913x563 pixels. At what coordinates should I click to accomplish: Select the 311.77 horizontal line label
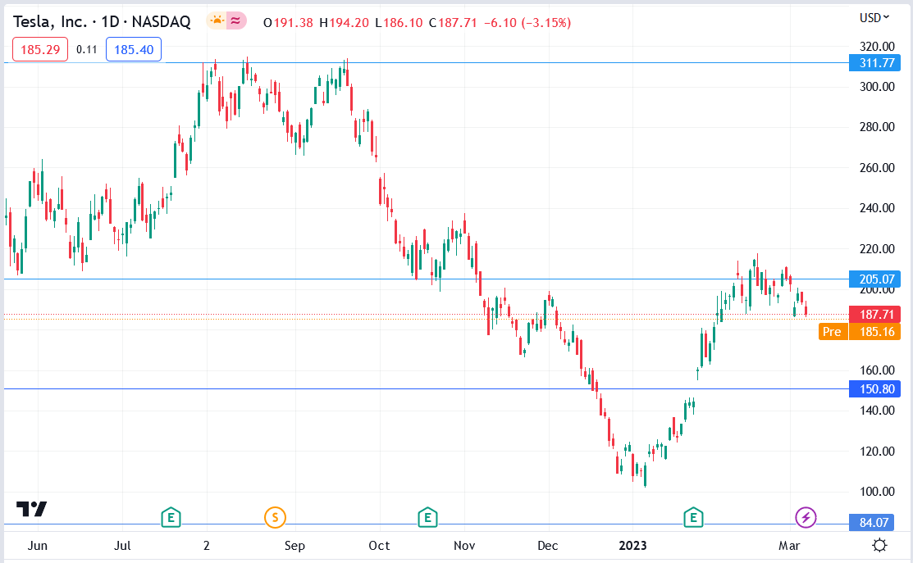[875, 63]
